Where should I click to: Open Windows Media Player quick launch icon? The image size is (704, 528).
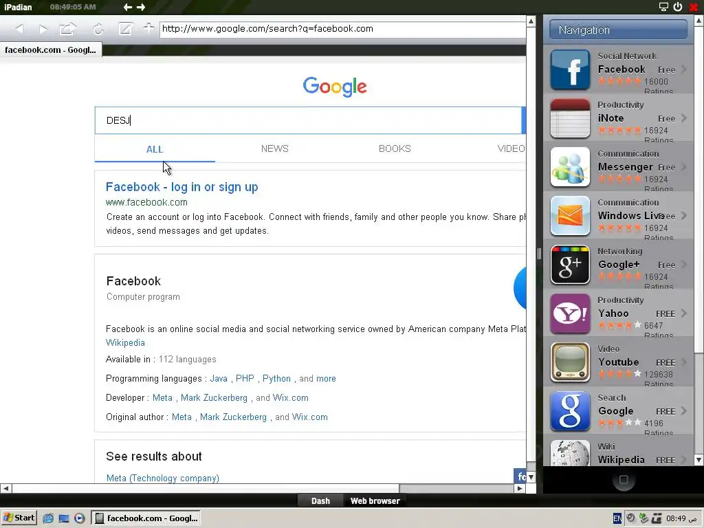coord(80,518)
